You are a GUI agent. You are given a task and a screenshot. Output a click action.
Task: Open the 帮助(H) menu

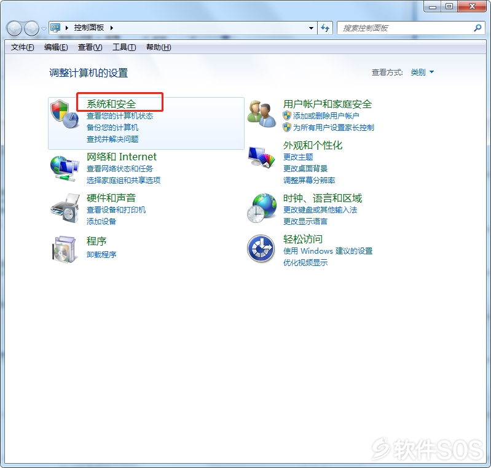tap(159, 47)
